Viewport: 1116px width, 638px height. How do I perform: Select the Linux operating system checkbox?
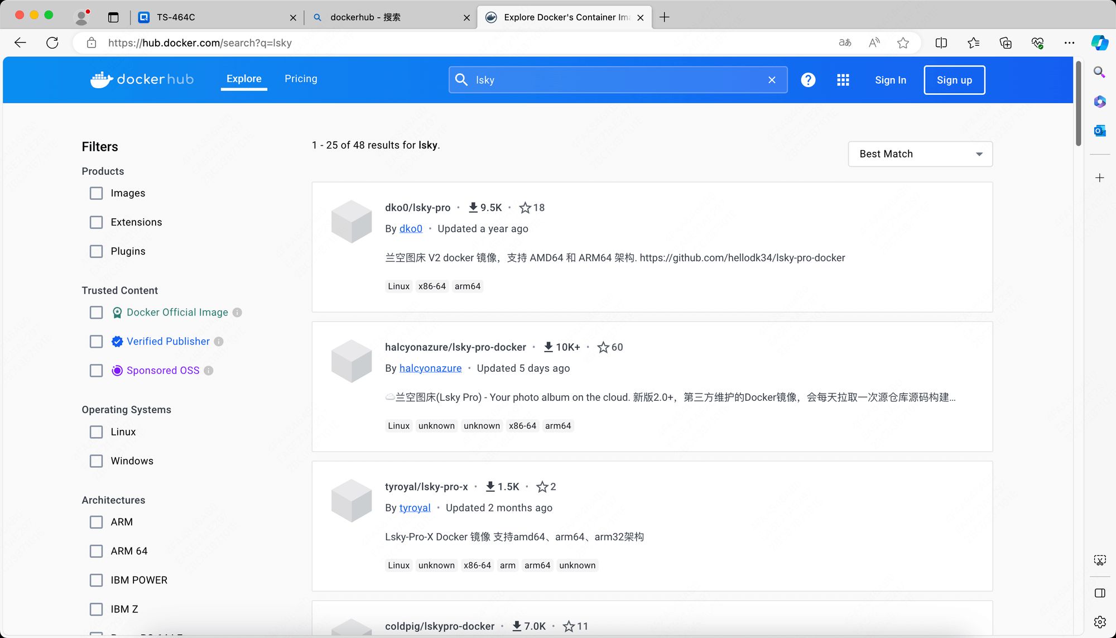[97, 432]
